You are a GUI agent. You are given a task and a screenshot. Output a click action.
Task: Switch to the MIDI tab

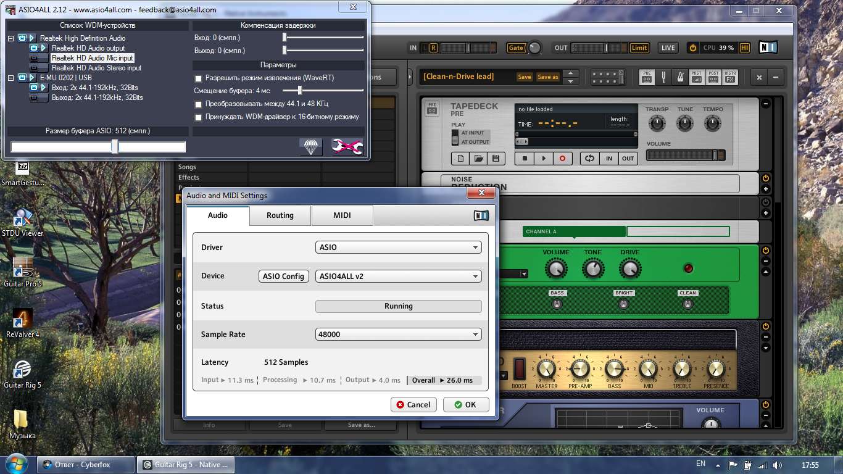(342, 215)
